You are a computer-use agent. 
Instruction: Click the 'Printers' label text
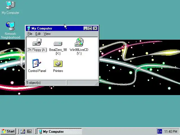pyautogui.click(x=58, y=71)
